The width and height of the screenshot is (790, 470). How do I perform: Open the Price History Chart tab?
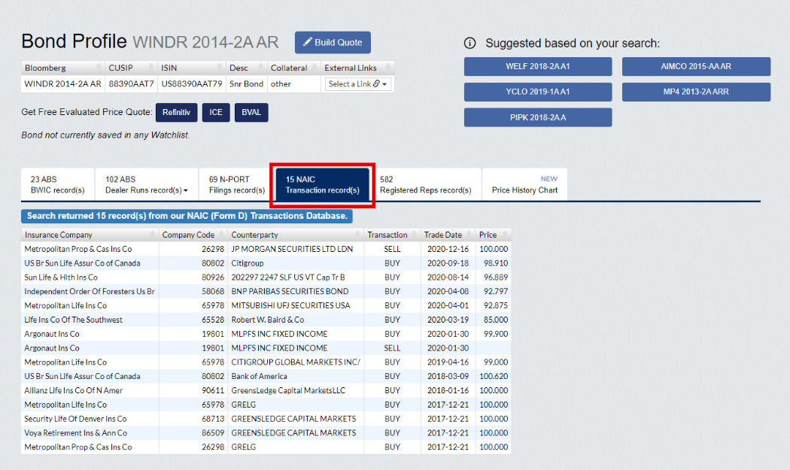pos(524,185)
